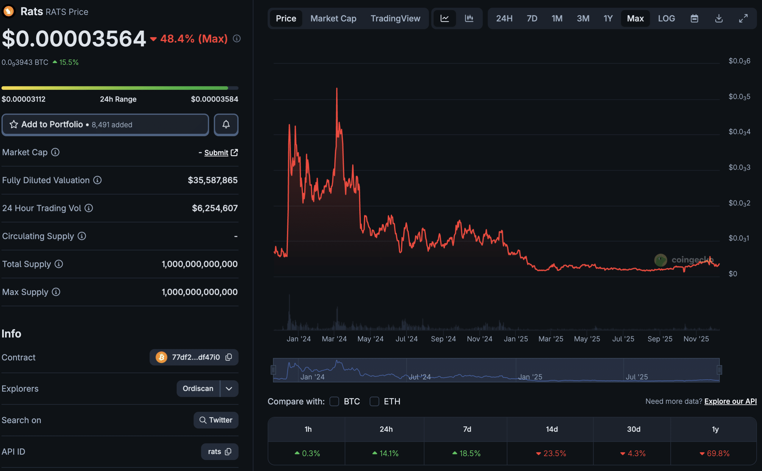
Task: Download chart data icon
Action: click(719, 18)
